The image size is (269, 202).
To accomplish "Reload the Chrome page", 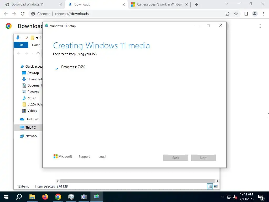I will coord(23,14).
